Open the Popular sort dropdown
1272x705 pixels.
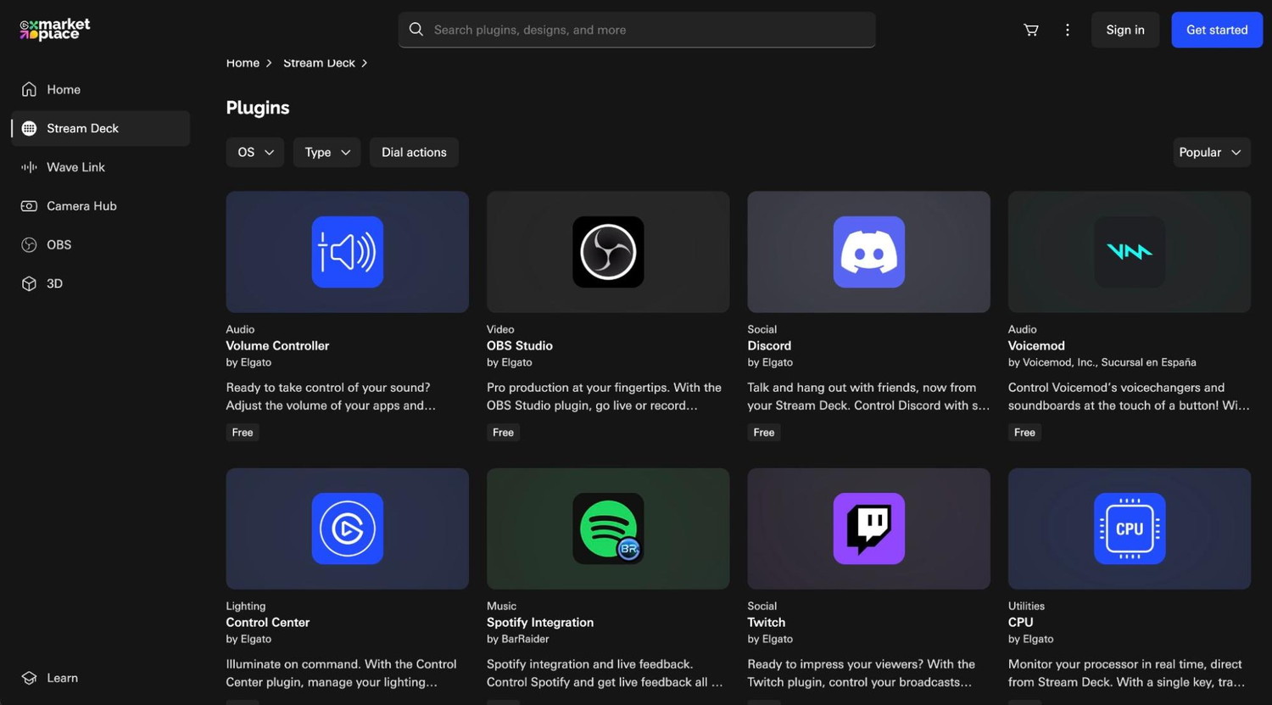click(x=1210, y=153)
